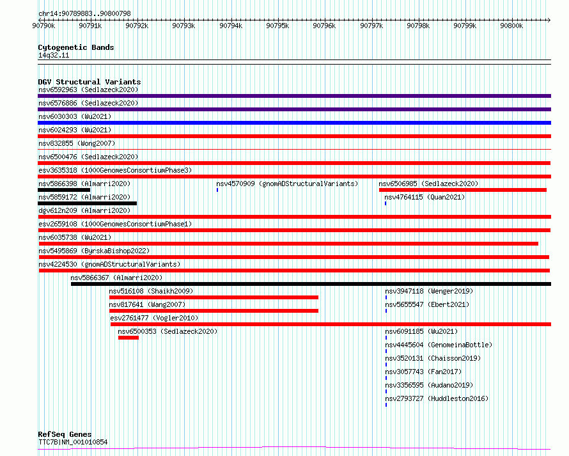
Task: Click the 90795k ruler tick label
Action: [x=277, y=26]
